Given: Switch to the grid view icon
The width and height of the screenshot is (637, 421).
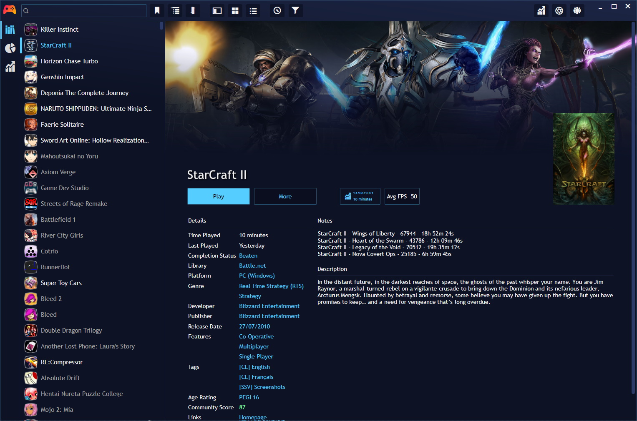Looking at the screenshot, I should (235, 10).
